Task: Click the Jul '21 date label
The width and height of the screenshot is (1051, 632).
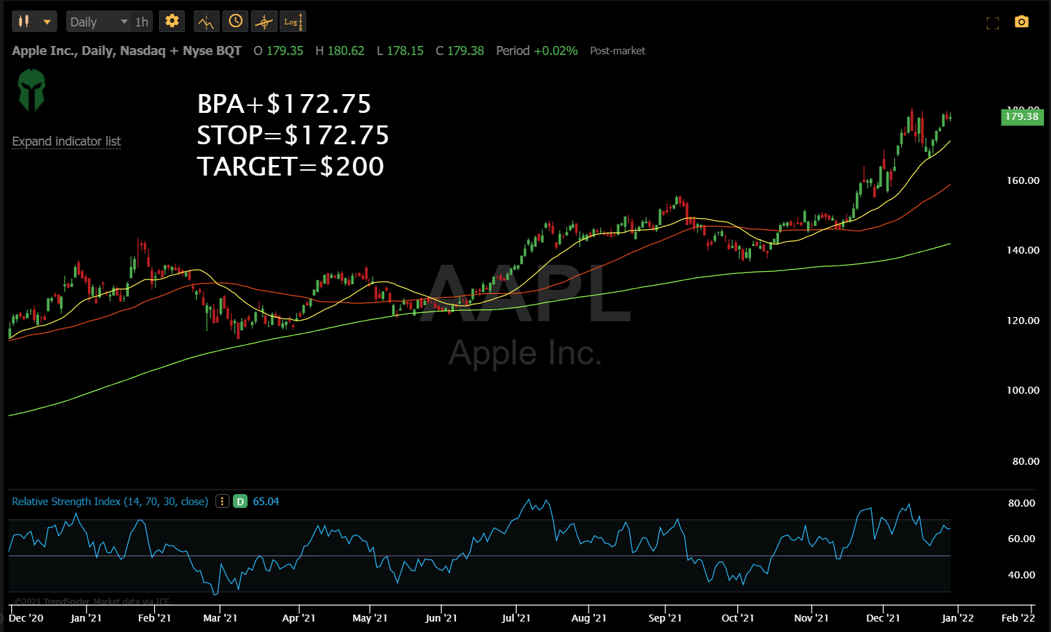Action: click(x=516, y=618)
